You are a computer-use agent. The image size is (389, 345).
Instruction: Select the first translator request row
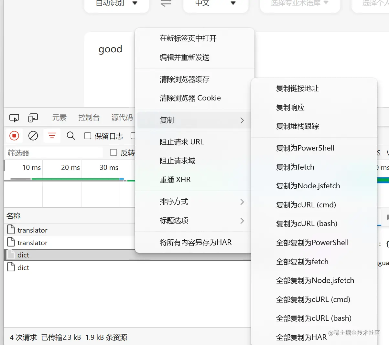tap(70, 230)
